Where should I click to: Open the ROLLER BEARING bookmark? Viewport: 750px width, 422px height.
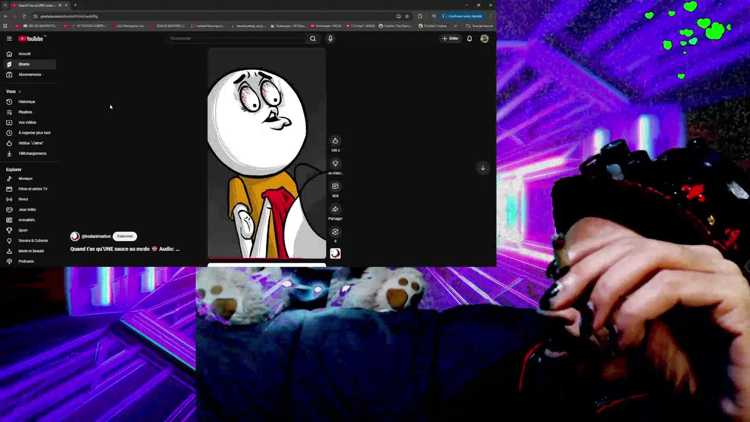pos(168,26)
